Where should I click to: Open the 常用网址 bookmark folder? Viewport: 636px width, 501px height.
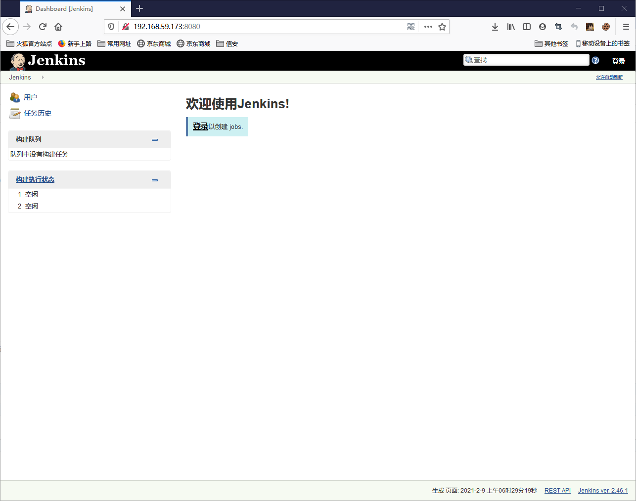114,43
